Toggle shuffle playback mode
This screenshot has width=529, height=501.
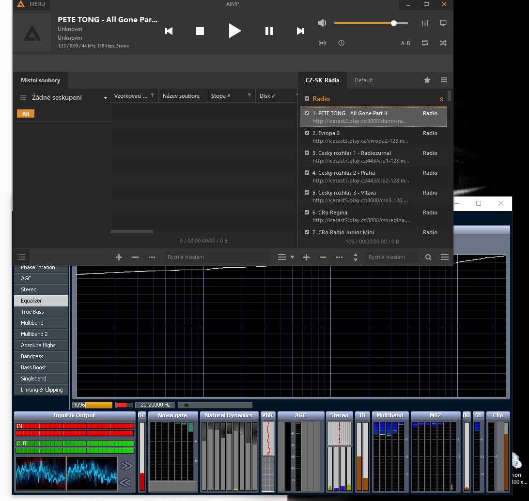click(443, 43)
